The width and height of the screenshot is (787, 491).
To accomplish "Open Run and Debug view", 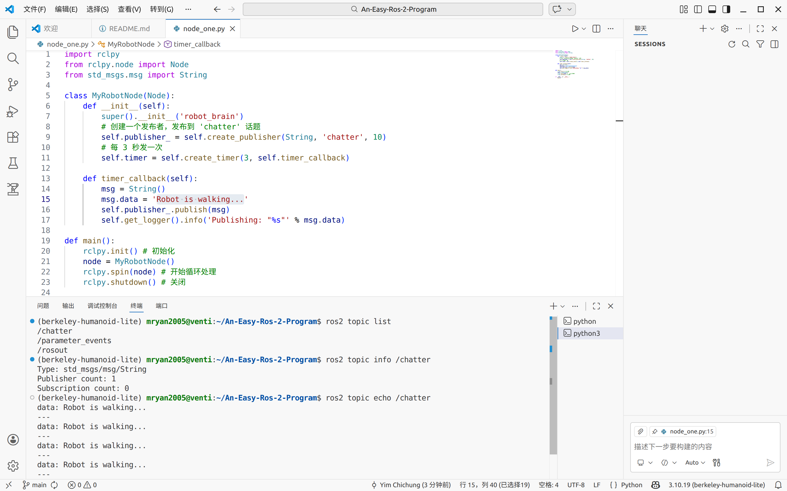I will point(13,111).
